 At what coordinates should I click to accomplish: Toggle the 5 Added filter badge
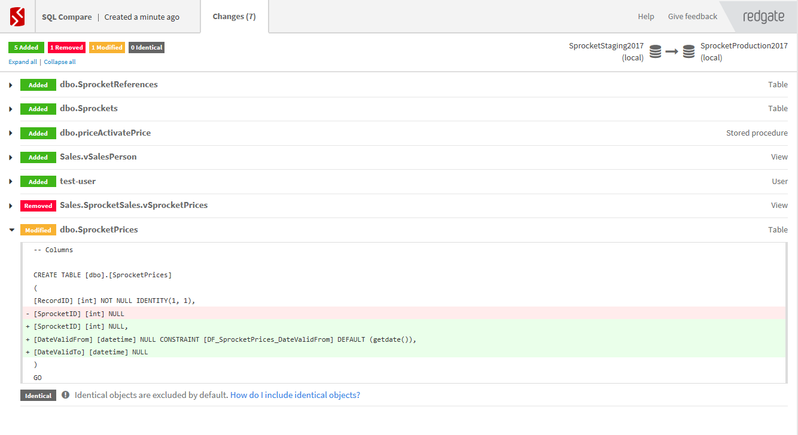pyautogui.click(x=26, y=47)
